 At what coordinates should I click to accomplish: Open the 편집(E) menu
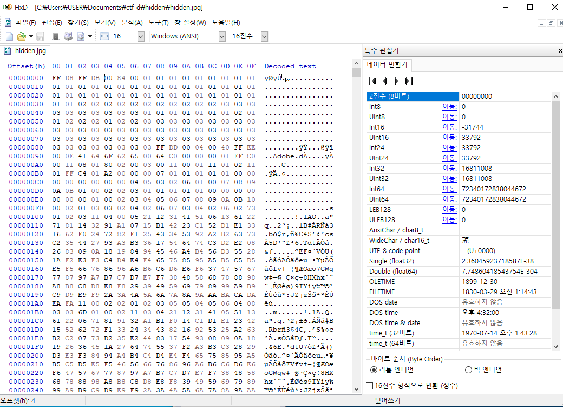click(x=52, y=23)
